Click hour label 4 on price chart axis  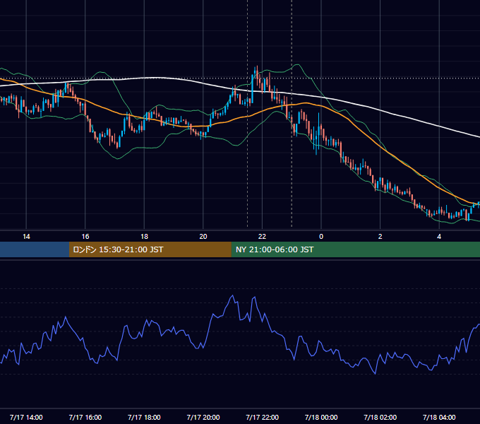(x=439, y=237)
